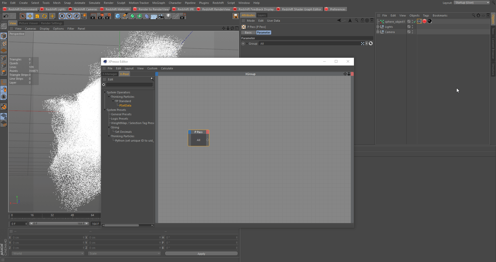Click the orange Save disk icon
Viewport: 496px width, 262px height.
(x=235, y=16)
